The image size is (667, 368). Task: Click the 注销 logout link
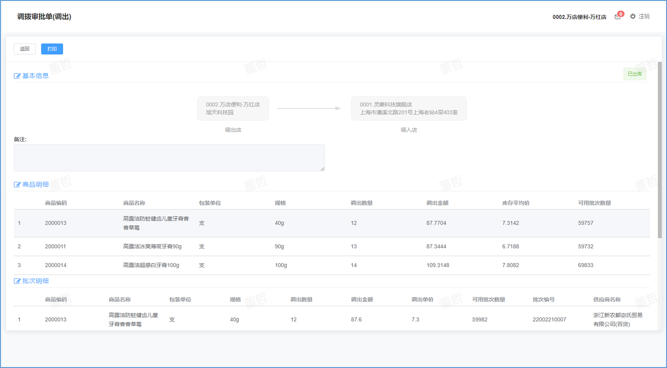pyautogui.click(x=644, y=17)
